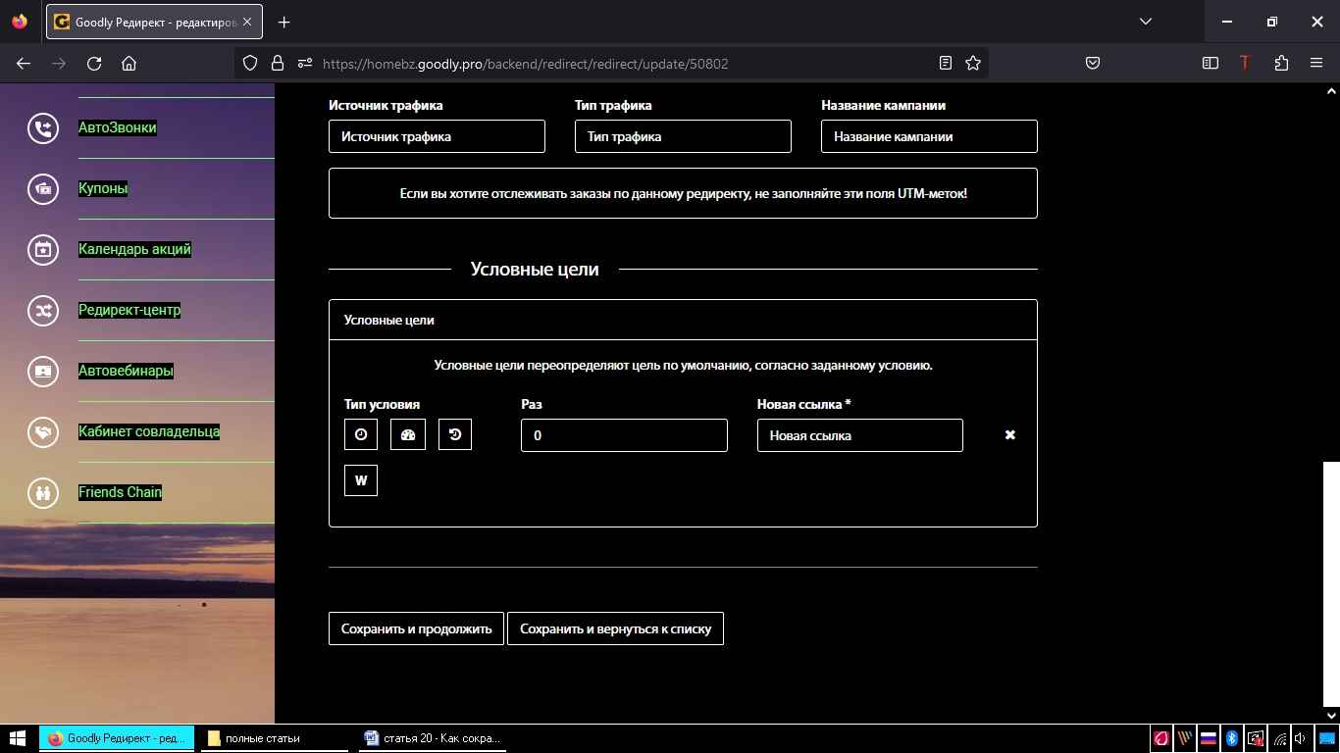Open the Календарь акций menu item
Viewport: 1340px width, 753px height.
135,249
